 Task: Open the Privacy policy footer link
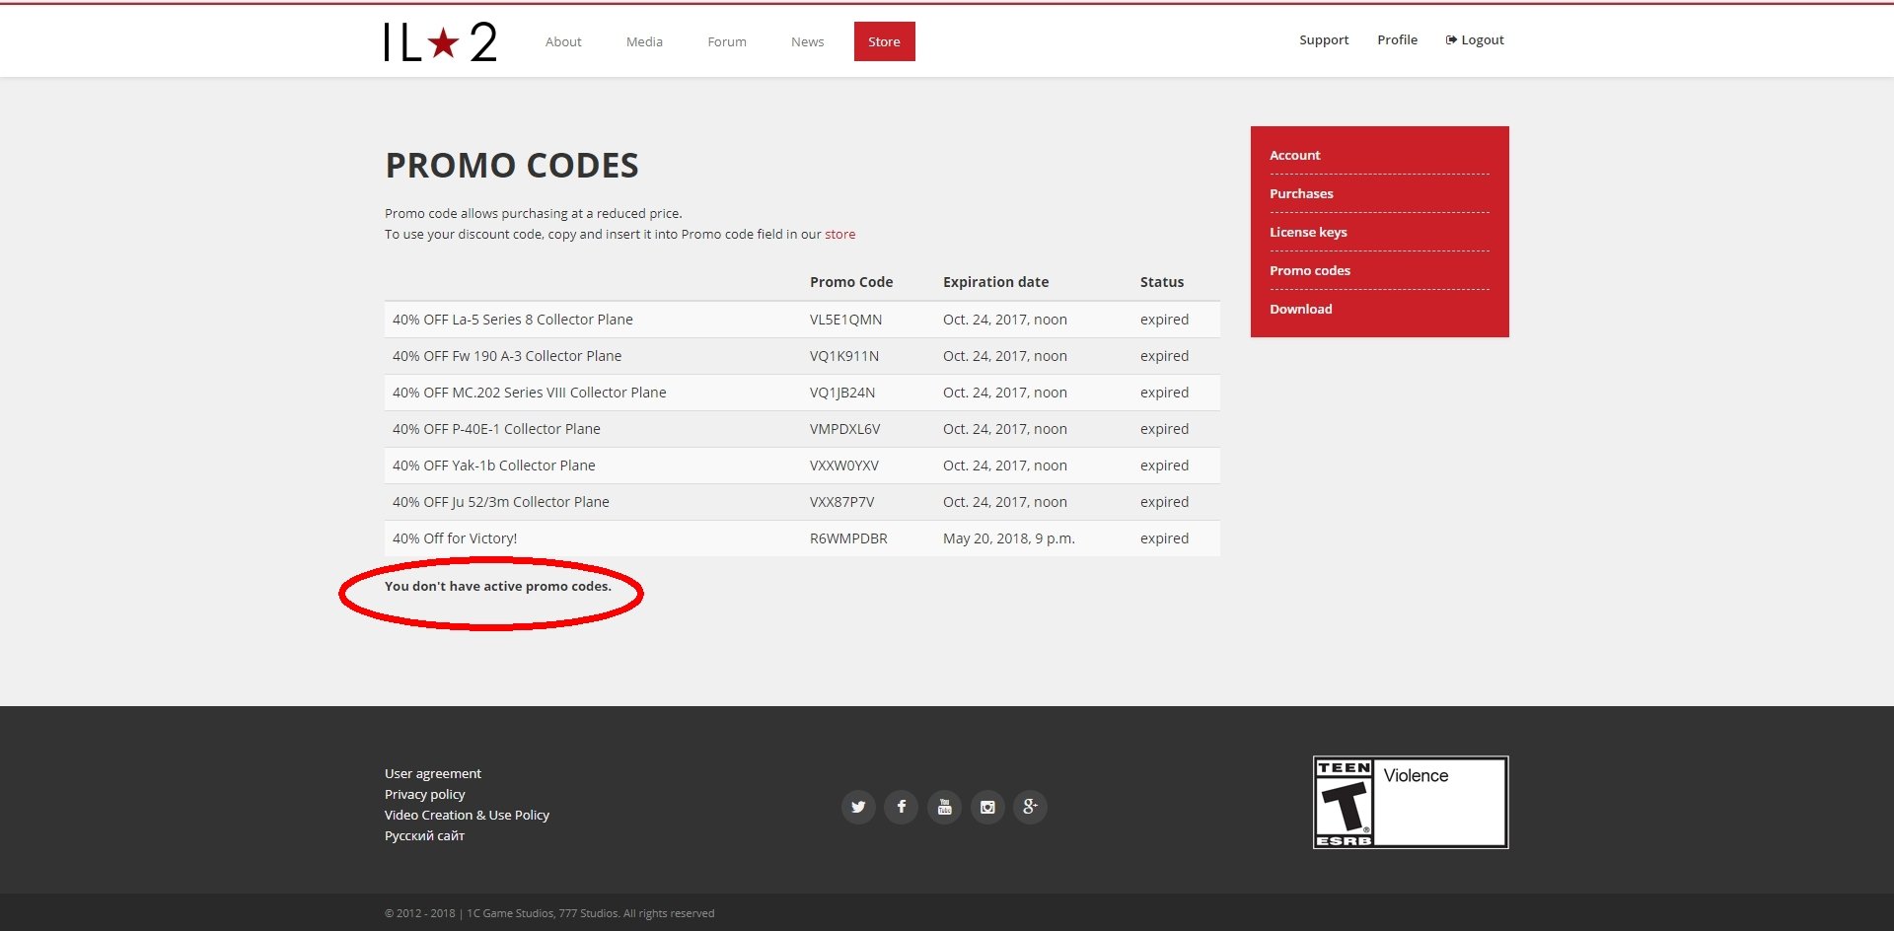click(424, 795)
